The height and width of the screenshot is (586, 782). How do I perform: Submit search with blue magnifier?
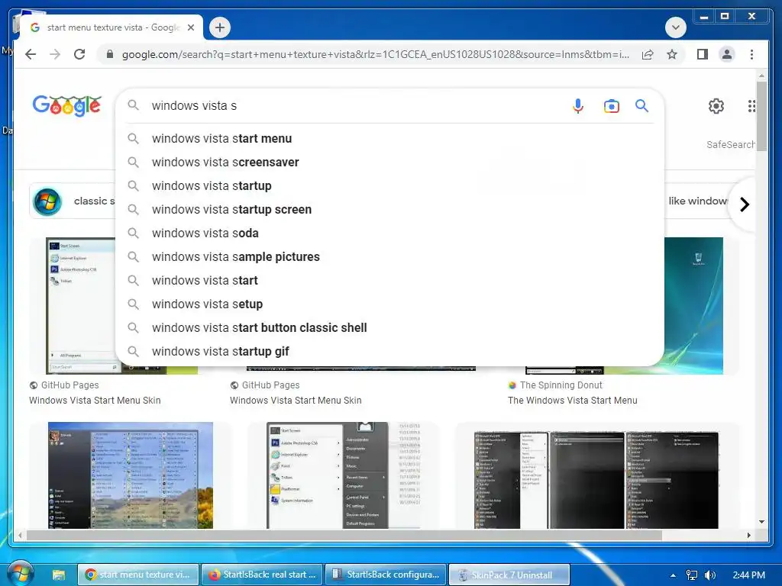point(641,105)
